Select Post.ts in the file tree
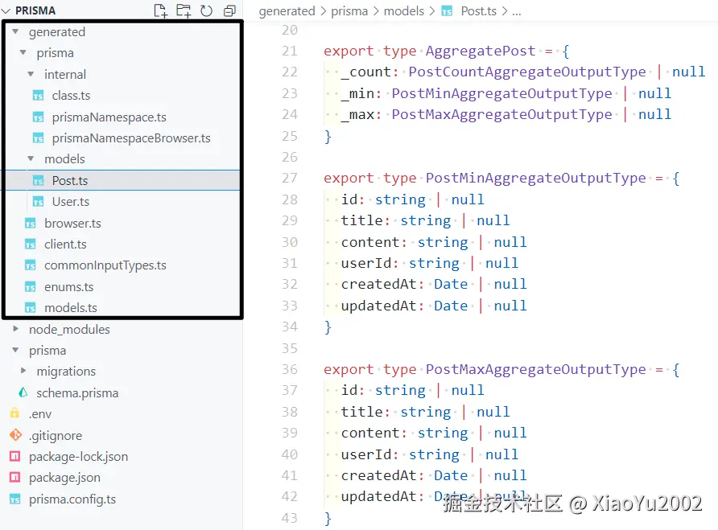The image size is (718, 530). (x=69, y=181)
